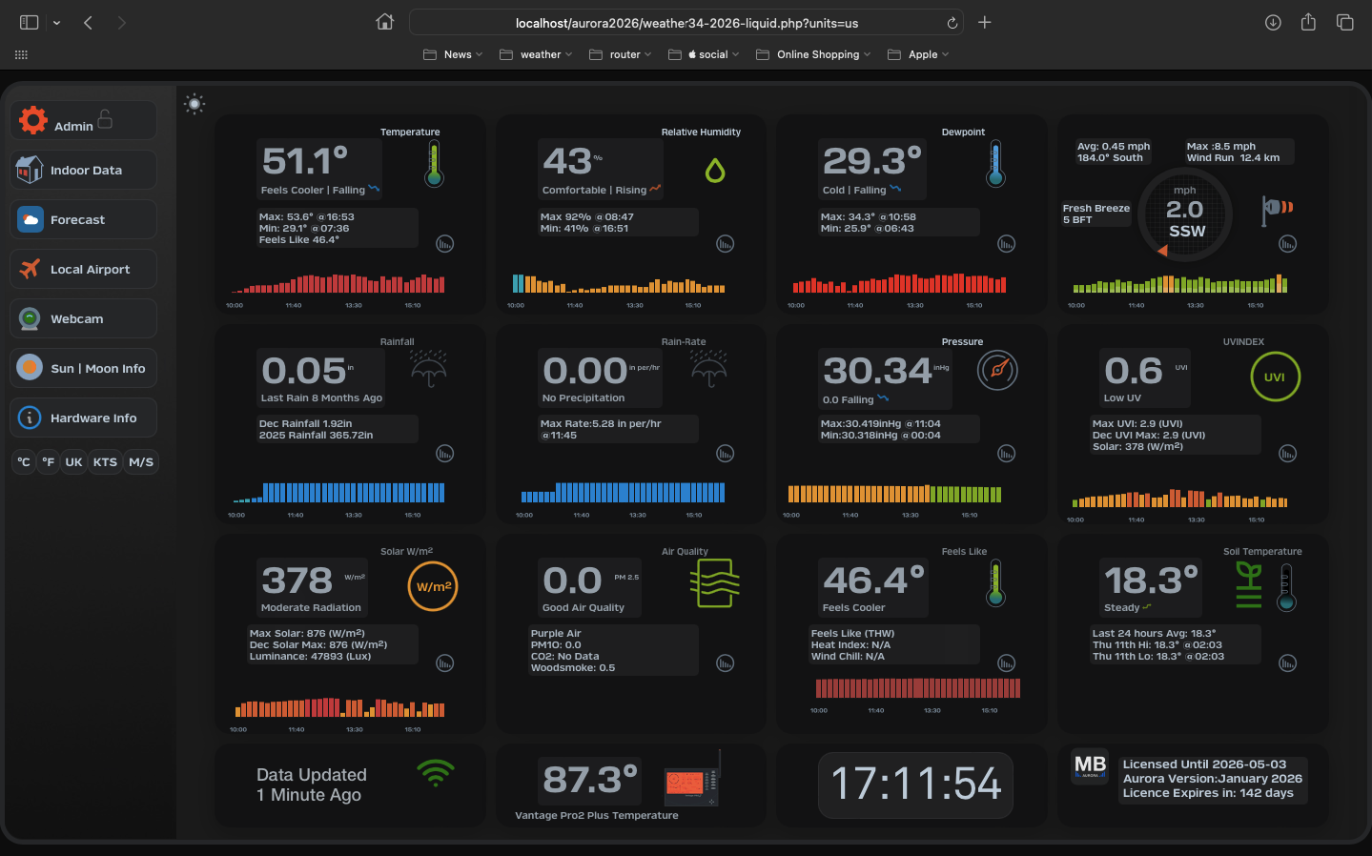Click the Air Quality wind icon
The height and width of the screenshot is (856, 1372).
pyautogui.click(x=715, y=583)
